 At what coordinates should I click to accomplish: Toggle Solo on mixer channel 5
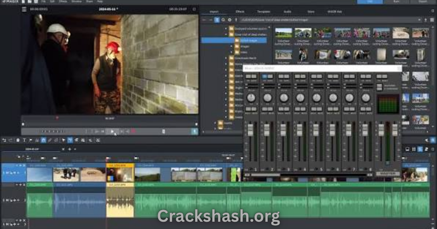[313, 109]
